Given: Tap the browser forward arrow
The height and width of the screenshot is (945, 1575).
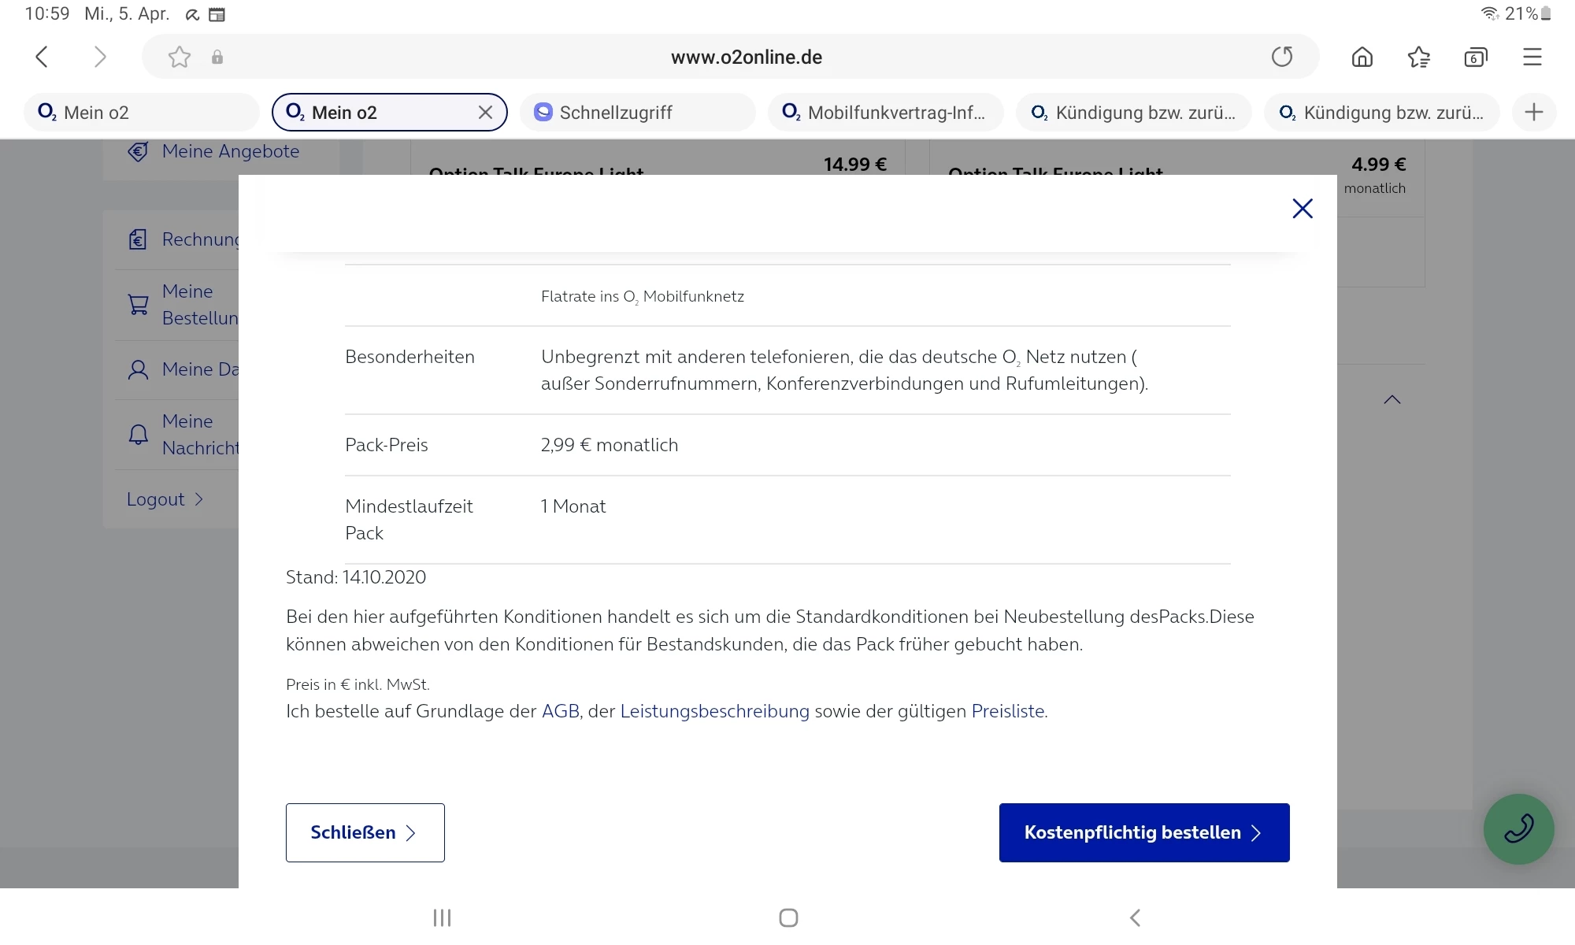Looking at the screenshot, I should pyautogui.click(x=99, y=57).
